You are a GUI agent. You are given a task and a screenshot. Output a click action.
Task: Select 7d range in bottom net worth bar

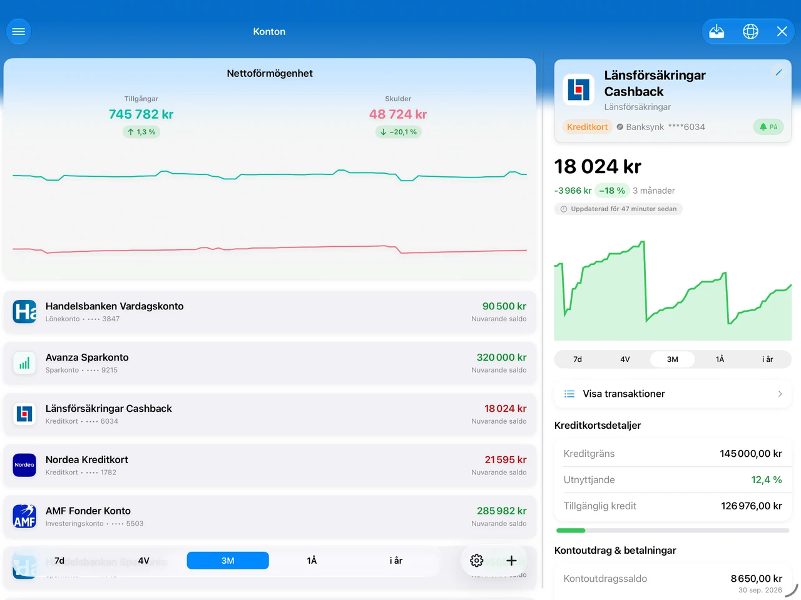[x=59, y=561]
